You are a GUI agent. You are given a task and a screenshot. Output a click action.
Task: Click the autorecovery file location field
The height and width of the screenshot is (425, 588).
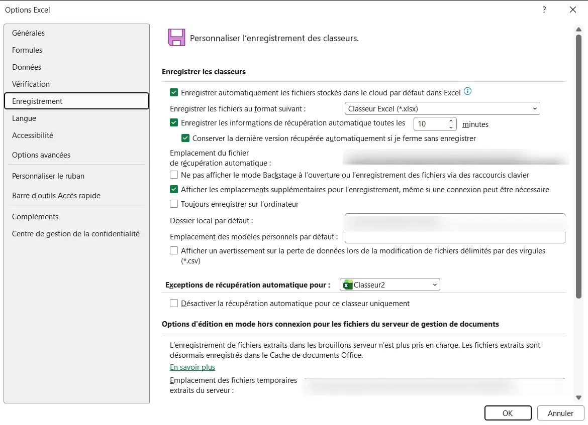(455, 158)
